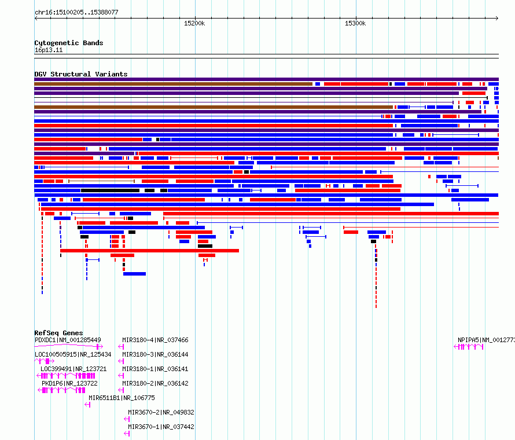Click the chr16:15100205..15388077 coordinate label
This screenshot has width=515, height=440.
tap(76, 13)
